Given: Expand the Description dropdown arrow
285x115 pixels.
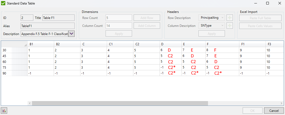Looking at the screenshot, I should 71,34.
